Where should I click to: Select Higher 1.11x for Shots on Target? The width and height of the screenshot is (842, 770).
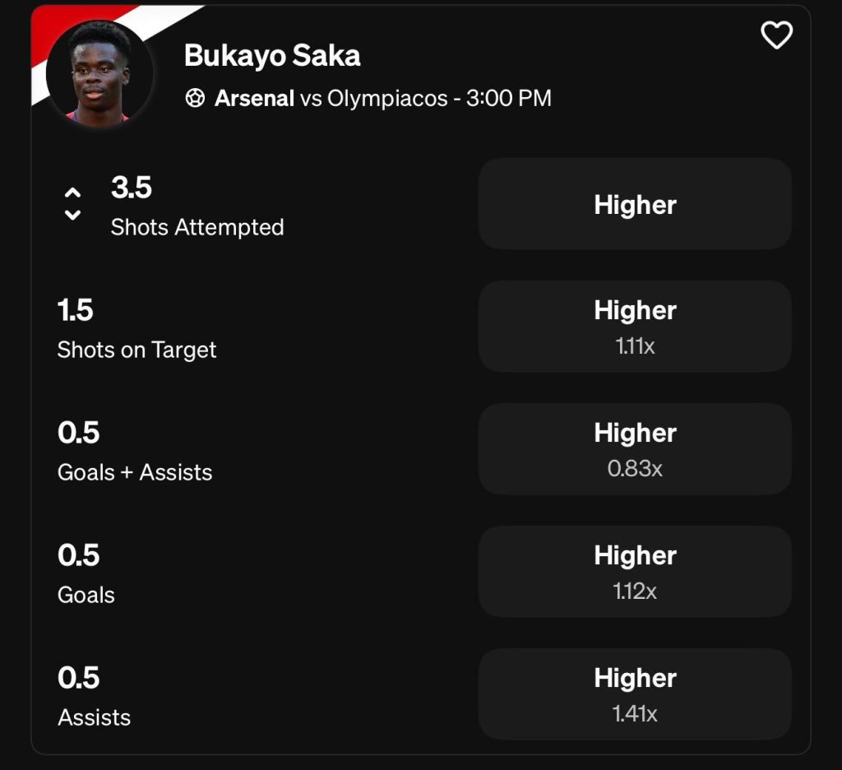click(x=635, y=326)
